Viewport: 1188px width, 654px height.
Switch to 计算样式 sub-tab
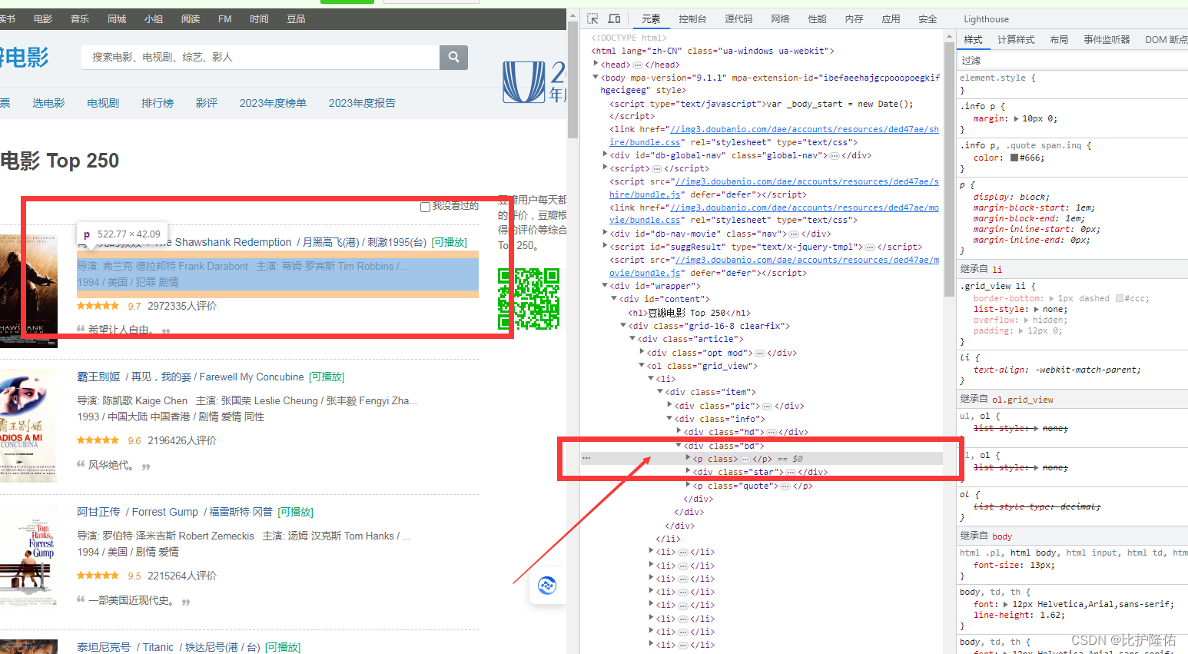pyautogui.click(x=1016, y=40)
